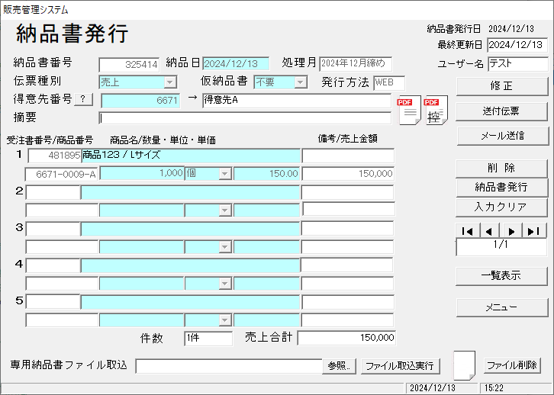Click row 1 unit price 150.00
Viewport: 554px width, 395px height.
click(x=267, y=173)
